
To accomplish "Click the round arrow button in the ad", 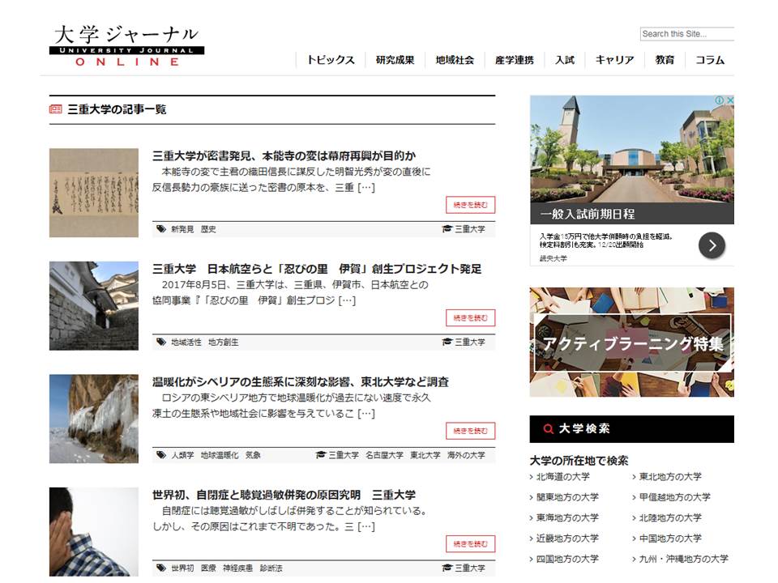I will point(712,245).
